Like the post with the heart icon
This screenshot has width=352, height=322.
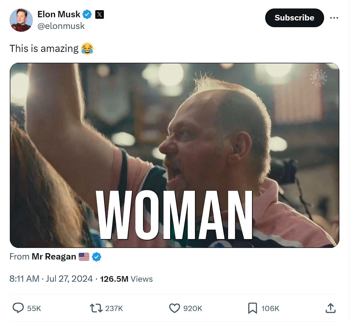[174, 308]
